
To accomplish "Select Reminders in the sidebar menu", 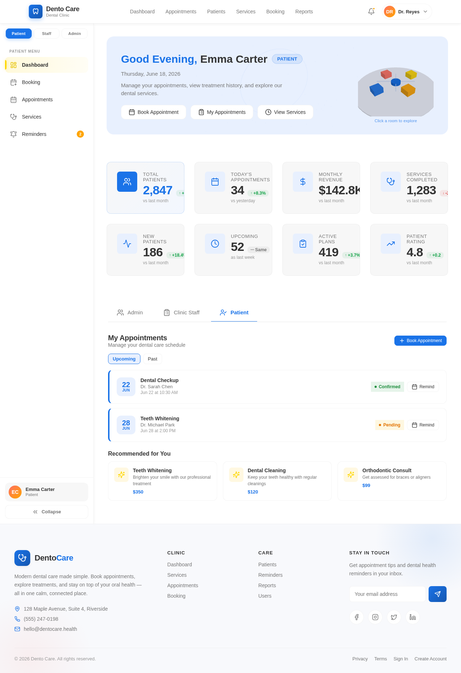I will tap(46, 134).
